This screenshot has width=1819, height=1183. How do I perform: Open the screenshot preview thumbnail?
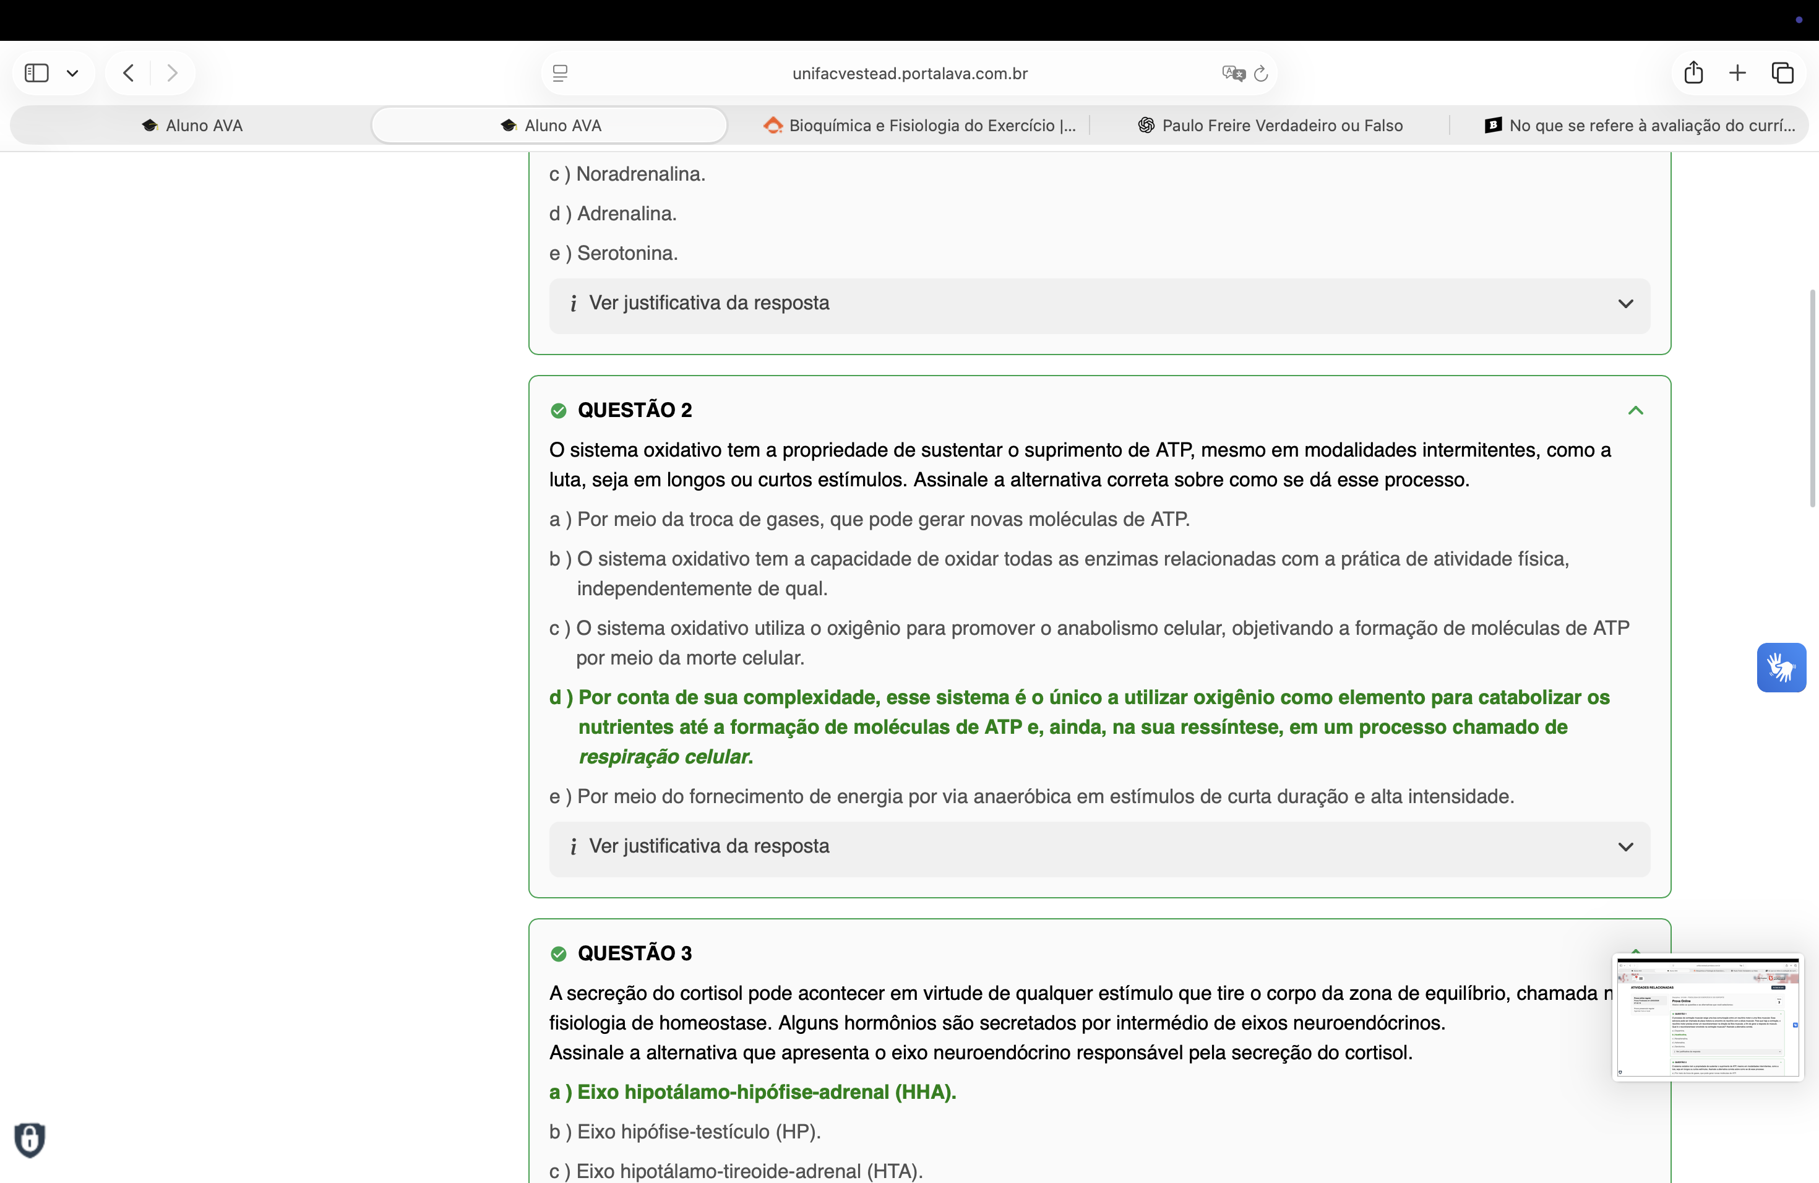pos(1708,1017)
